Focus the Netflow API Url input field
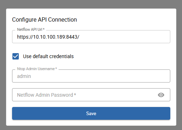 (x=91, y=37)
